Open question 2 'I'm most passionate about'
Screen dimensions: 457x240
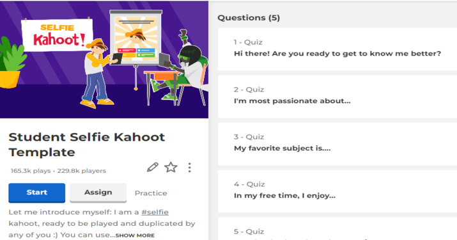coord(337,97)
